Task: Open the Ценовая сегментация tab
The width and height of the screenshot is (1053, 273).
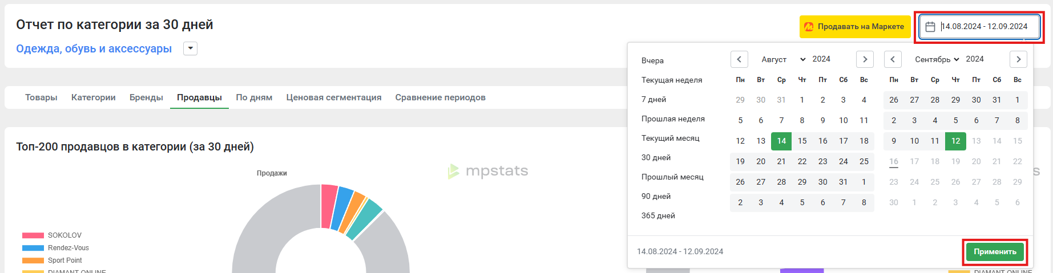Action: click(334, 97)
